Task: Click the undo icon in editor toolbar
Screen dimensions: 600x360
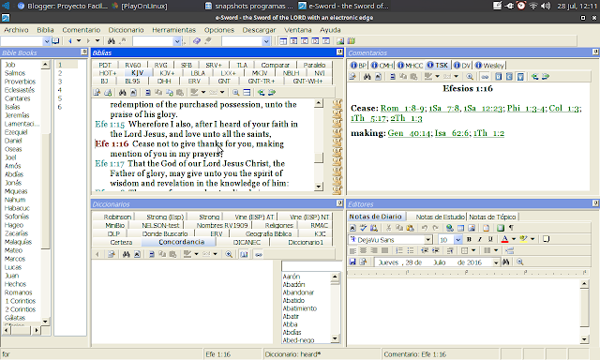Action: [x=425, y=228]
